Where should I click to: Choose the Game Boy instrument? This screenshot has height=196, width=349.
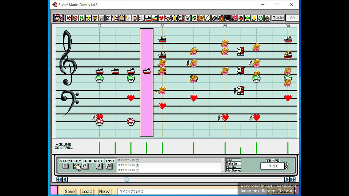[x=102, y=18]
